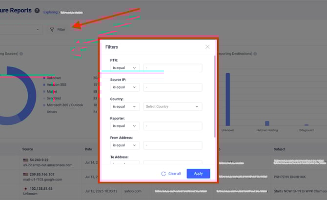The height and width of the screenshot is (200, 327).
Task: Click the Source column header
Action: tap(27, 149)
